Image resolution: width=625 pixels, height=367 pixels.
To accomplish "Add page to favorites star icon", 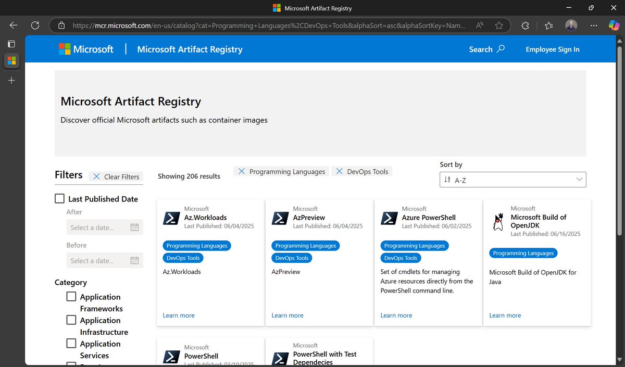I will [499, 25].
